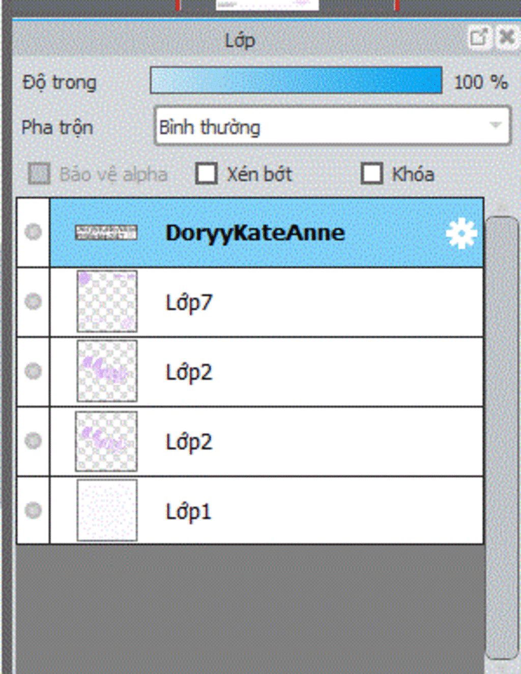The width and height of the screenshot is (521, 674).
Task: Hide the Lớp7 layer
Action: pyautogui.click(x=34, y=301)
